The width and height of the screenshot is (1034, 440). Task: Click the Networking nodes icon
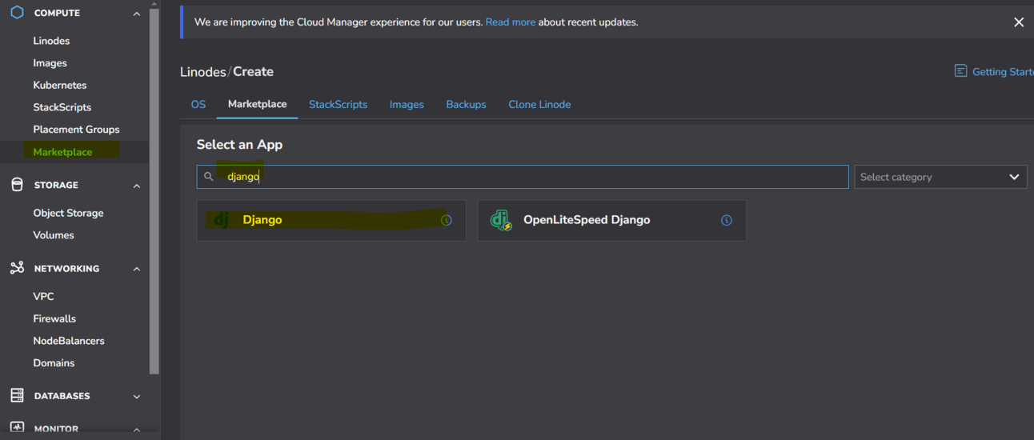[x=17, y=268]
